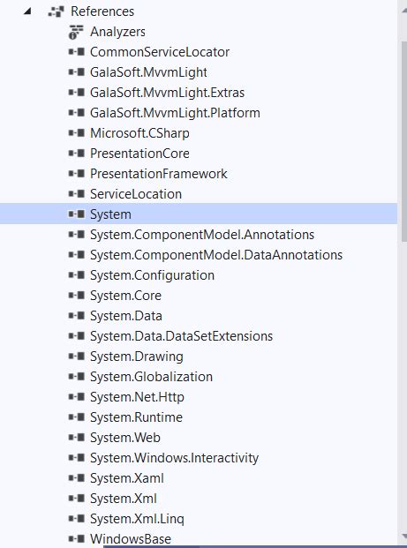Click the System.Configuration reference icon
Image resolution: width=407 pixels, height=548 pixels.
(x=77, y=275)
